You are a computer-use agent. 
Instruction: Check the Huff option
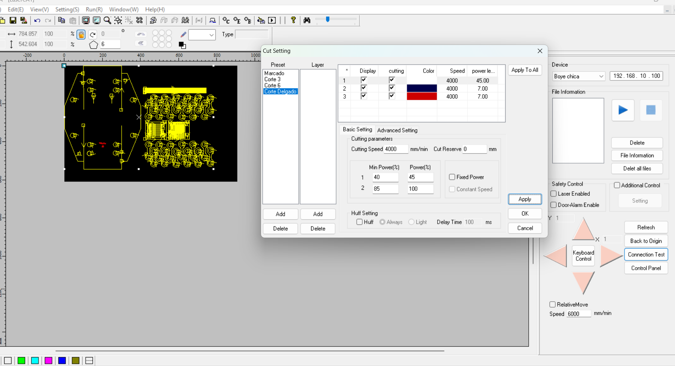[360, 222]
